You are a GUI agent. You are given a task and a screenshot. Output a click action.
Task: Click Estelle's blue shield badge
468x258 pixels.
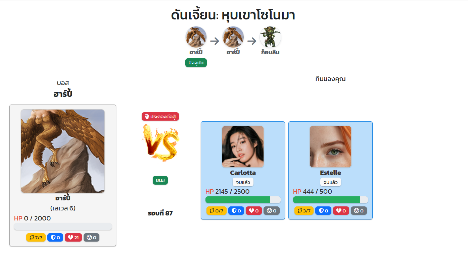[323, 211]
